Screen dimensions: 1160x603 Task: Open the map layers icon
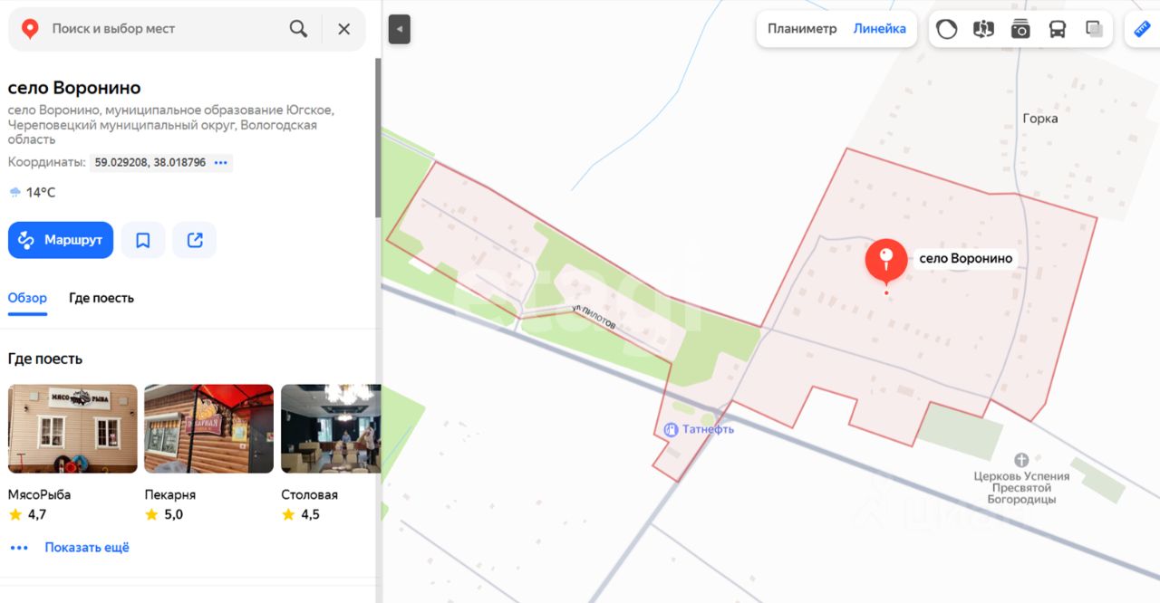click(1095, 29)
